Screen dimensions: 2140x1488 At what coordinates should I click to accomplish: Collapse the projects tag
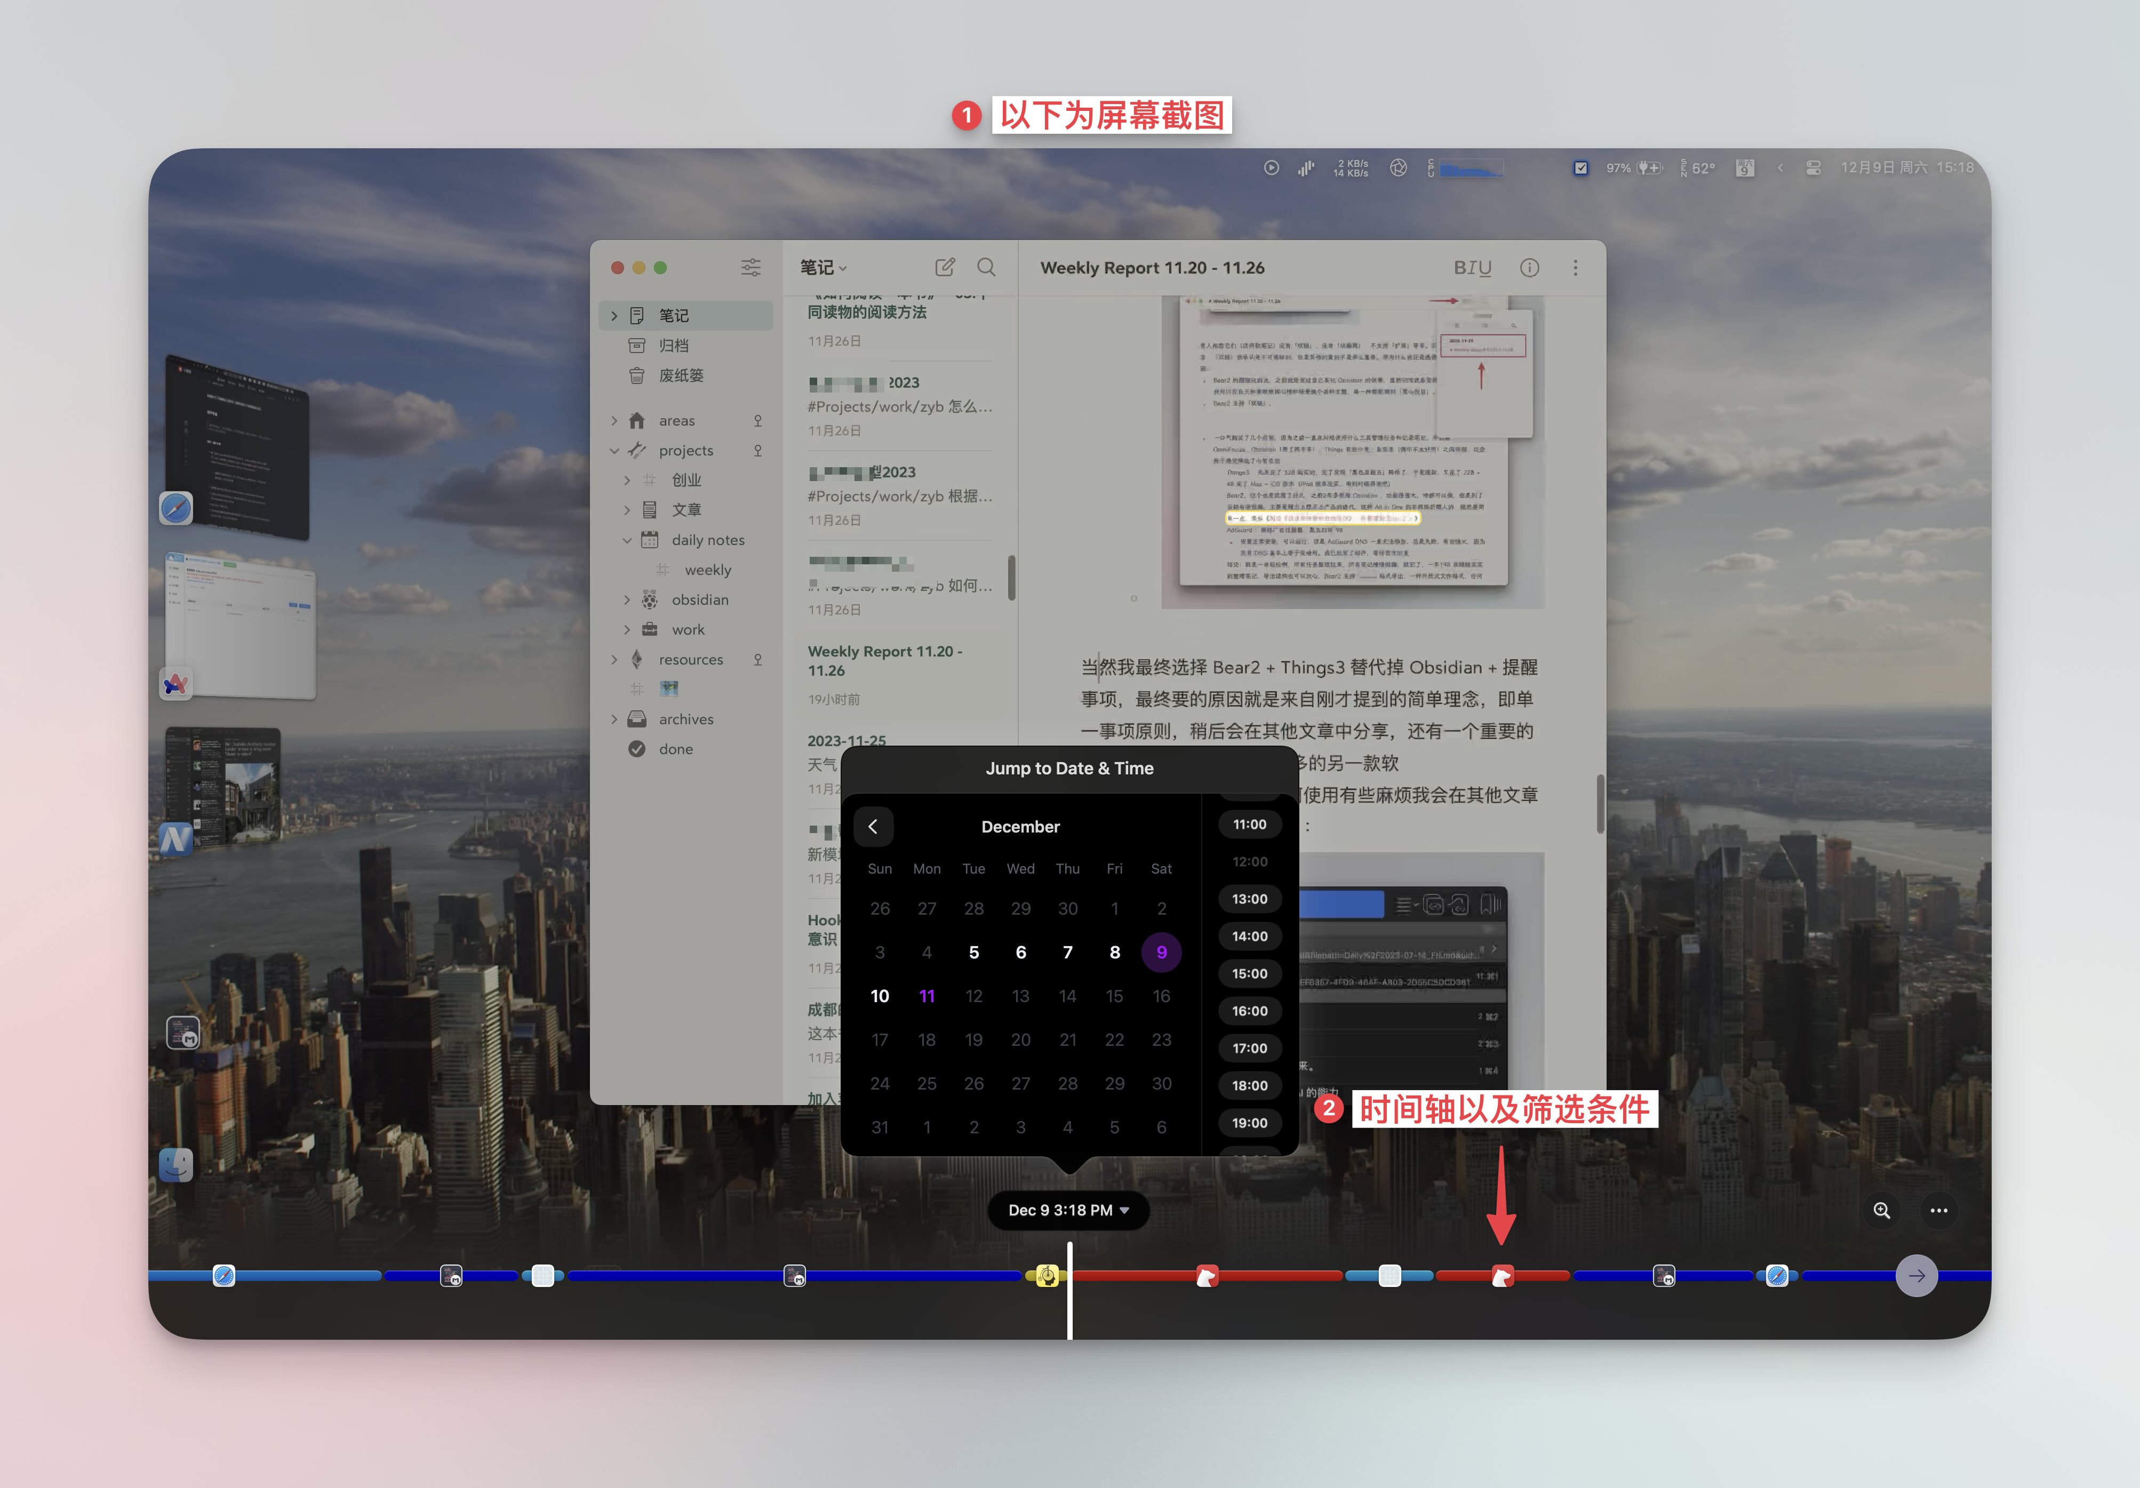coord(613,450)
